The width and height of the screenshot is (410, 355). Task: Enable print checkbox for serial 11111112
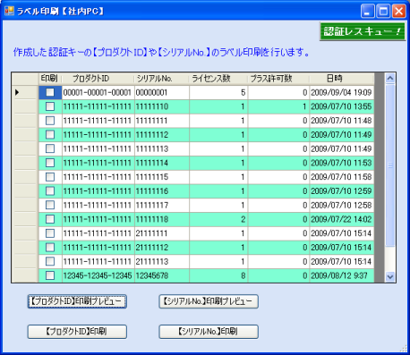(50, 135)
